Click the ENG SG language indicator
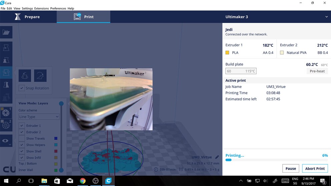This screenshot has height=186, width=331. 295,181
